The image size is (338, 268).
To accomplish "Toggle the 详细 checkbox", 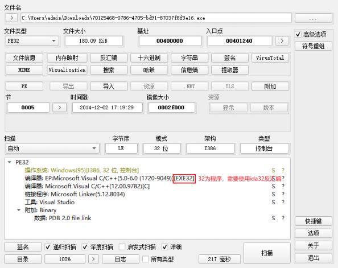I will coord(165,247).
